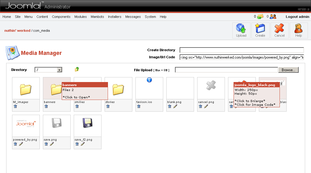Delete the banners folder

46,106
